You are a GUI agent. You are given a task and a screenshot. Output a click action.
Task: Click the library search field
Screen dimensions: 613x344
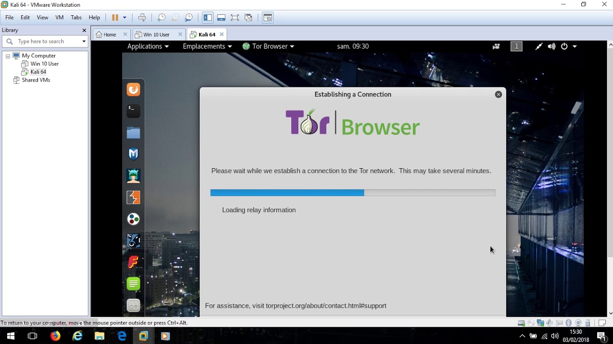pos(45,42)
